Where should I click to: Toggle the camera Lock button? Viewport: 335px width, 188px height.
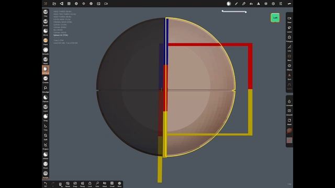click(x=90, y=184)
